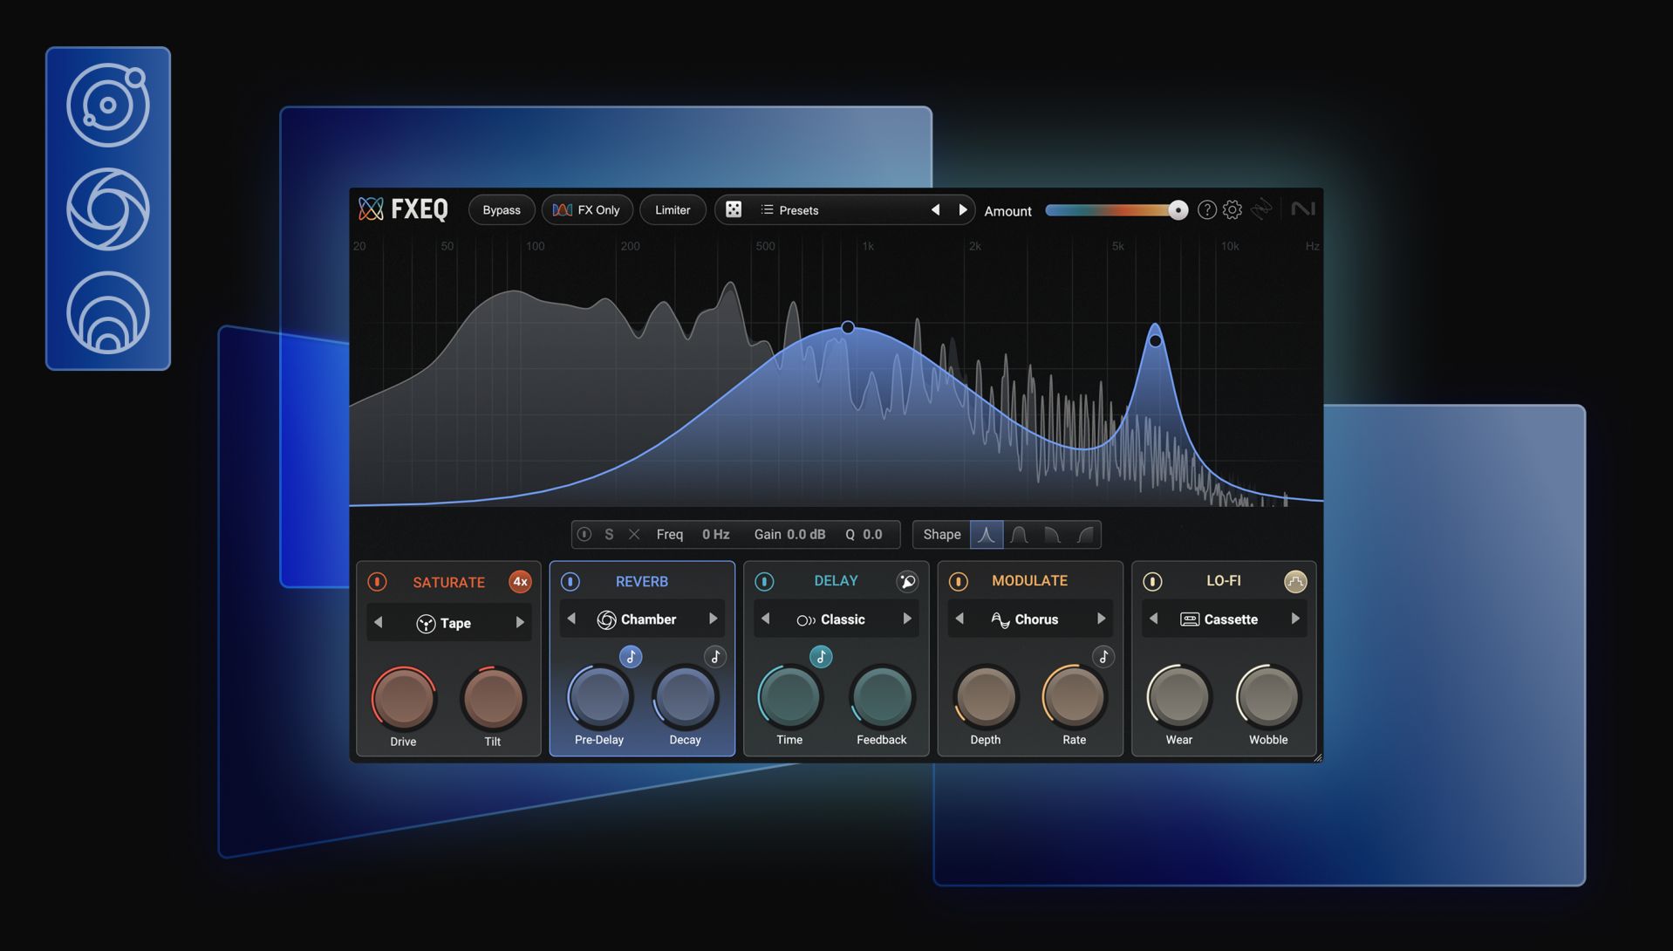Select previous Reverb type before Chamber
The height and width of the screenshot is (951, 1673).
(572, 619)
